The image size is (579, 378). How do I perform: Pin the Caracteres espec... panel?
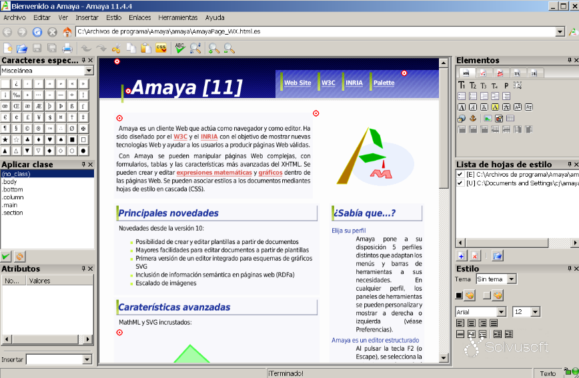pos(84,60)
